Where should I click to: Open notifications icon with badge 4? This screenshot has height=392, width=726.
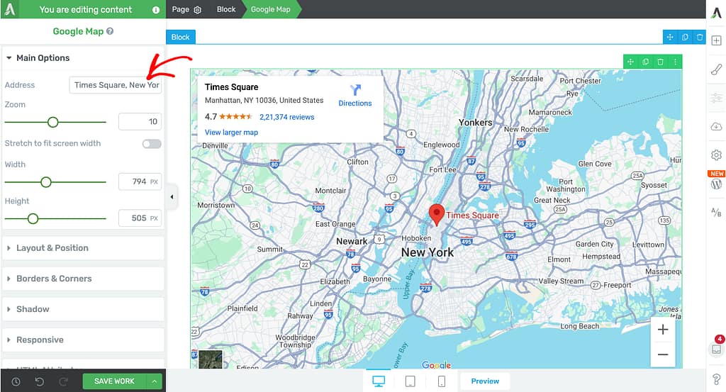[716, 347]
